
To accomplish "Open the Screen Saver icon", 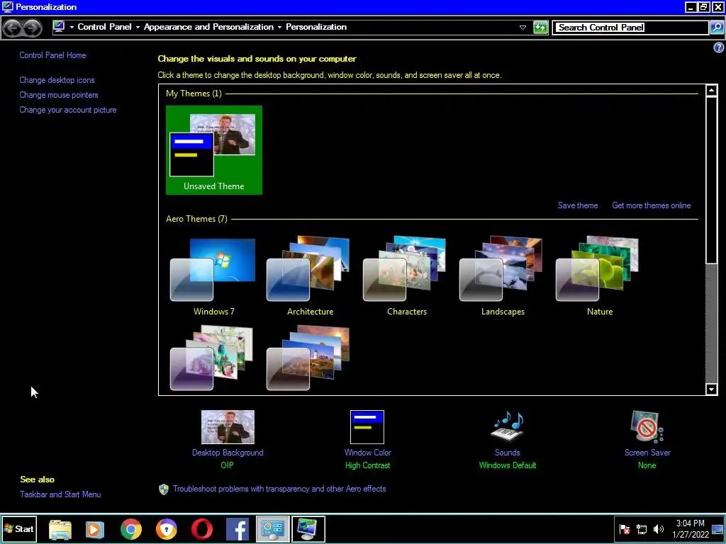I will click(647, 427).
